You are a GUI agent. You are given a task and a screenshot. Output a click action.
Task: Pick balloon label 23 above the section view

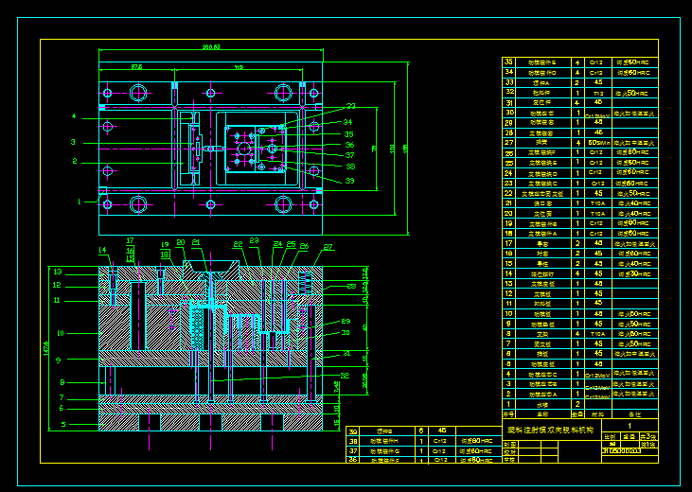pyautogui.click(x=254, y=240)
